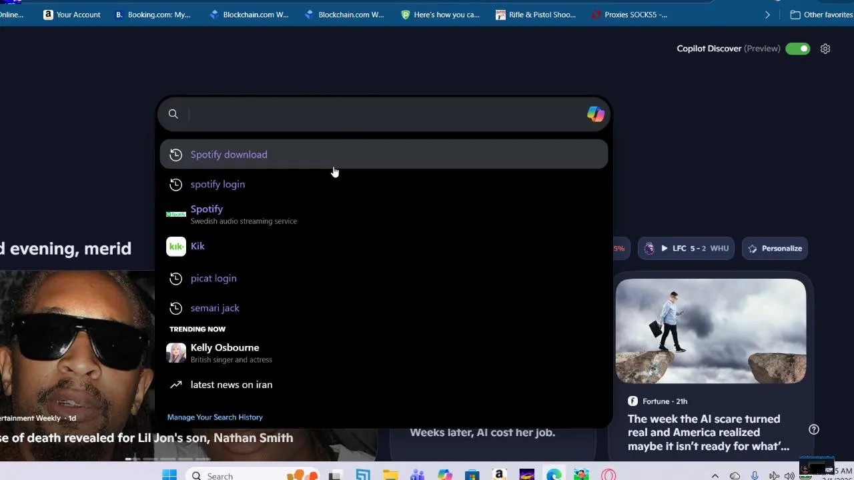Viewport: 854px width, 480px height.
Task: Launch Opera browser from taskbar
Action: coord(608,475)
